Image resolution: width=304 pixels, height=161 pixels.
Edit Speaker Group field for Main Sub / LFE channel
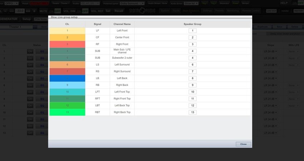point(192,51)
